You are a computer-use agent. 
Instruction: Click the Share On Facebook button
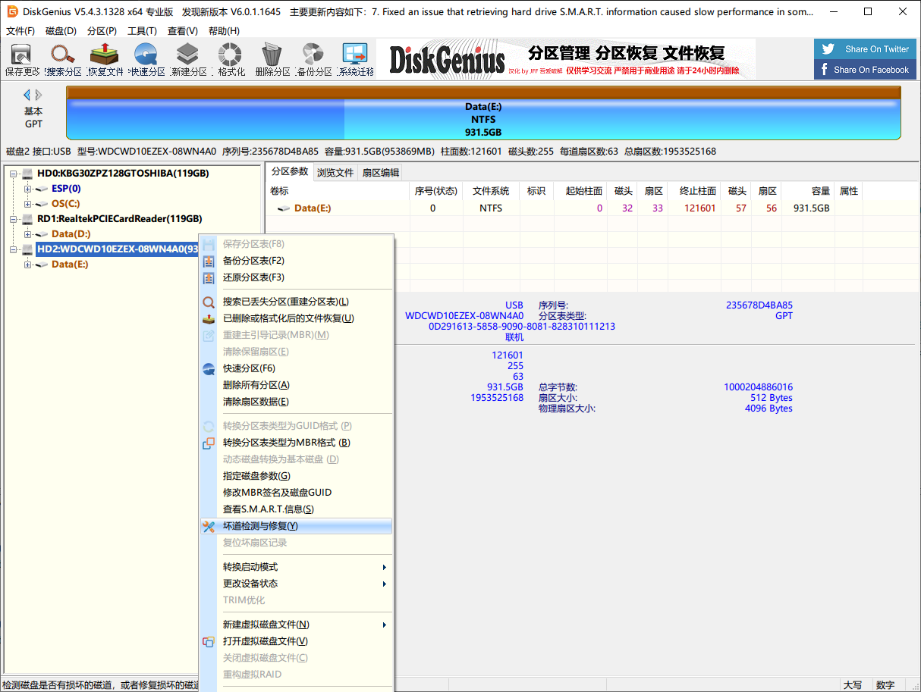pyautogui.click(x=865, y=70)
